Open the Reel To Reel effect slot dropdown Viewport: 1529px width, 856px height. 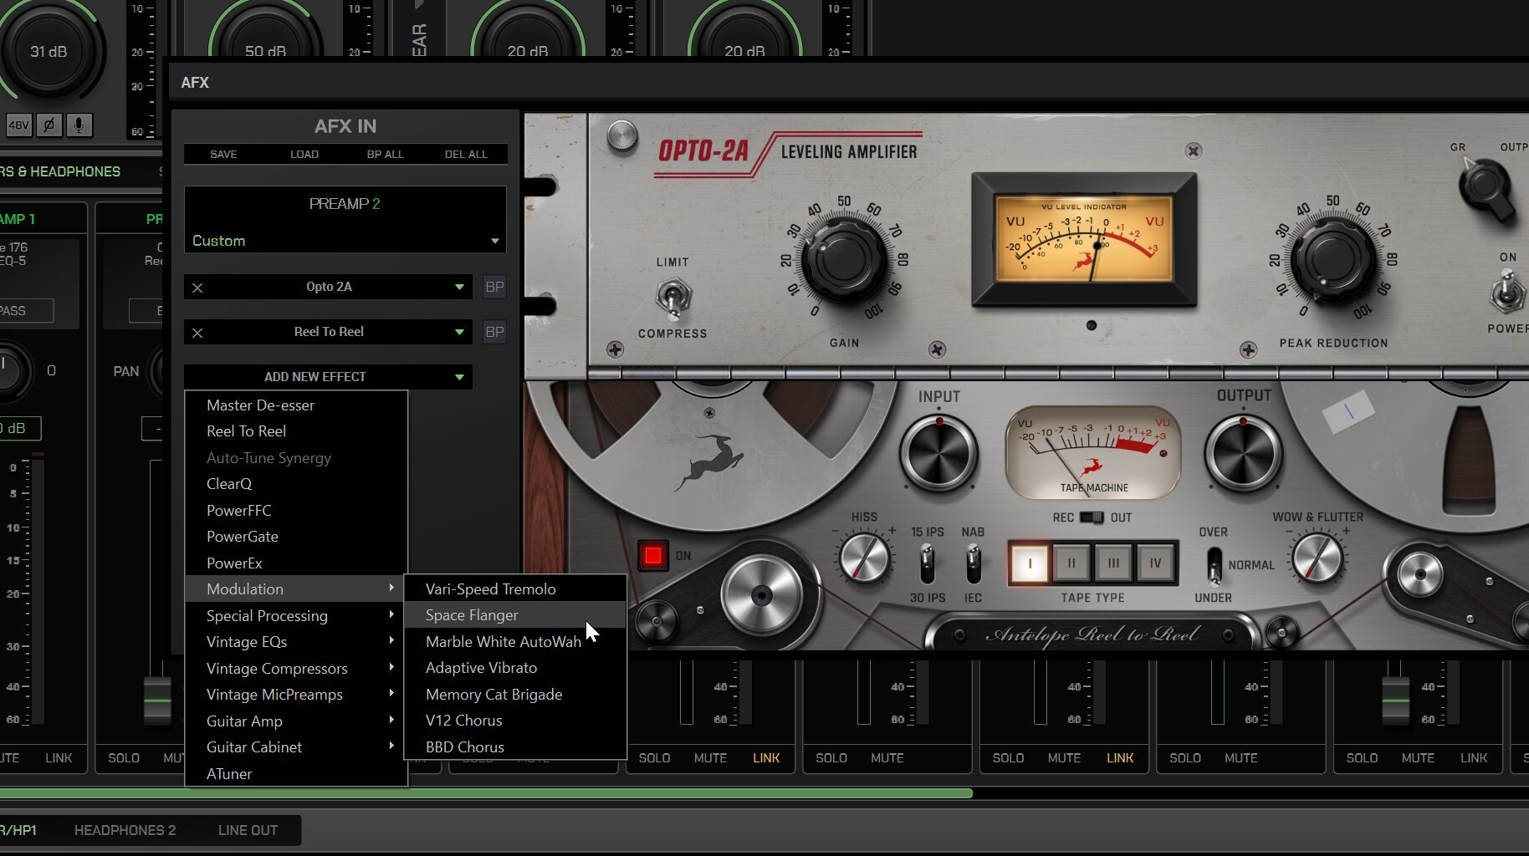coord(459,332)
